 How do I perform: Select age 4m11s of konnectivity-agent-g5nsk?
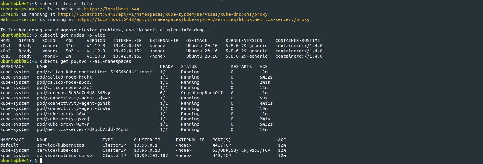[266, 103]
